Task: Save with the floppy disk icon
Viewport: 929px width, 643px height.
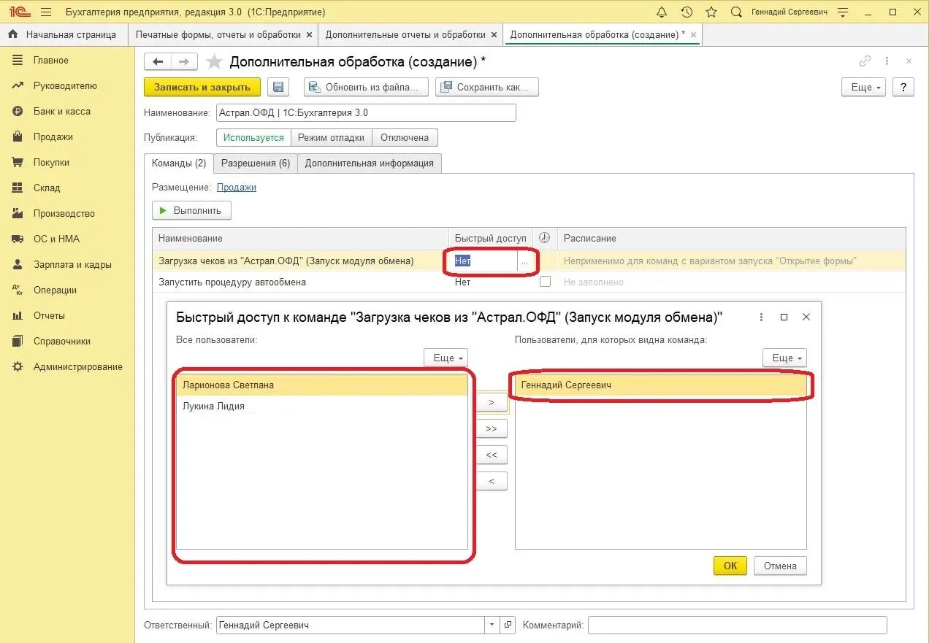Action: click(x=278, y=87)
